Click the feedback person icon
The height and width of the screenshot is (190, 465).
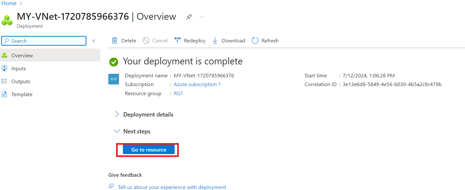click(111, 187)
